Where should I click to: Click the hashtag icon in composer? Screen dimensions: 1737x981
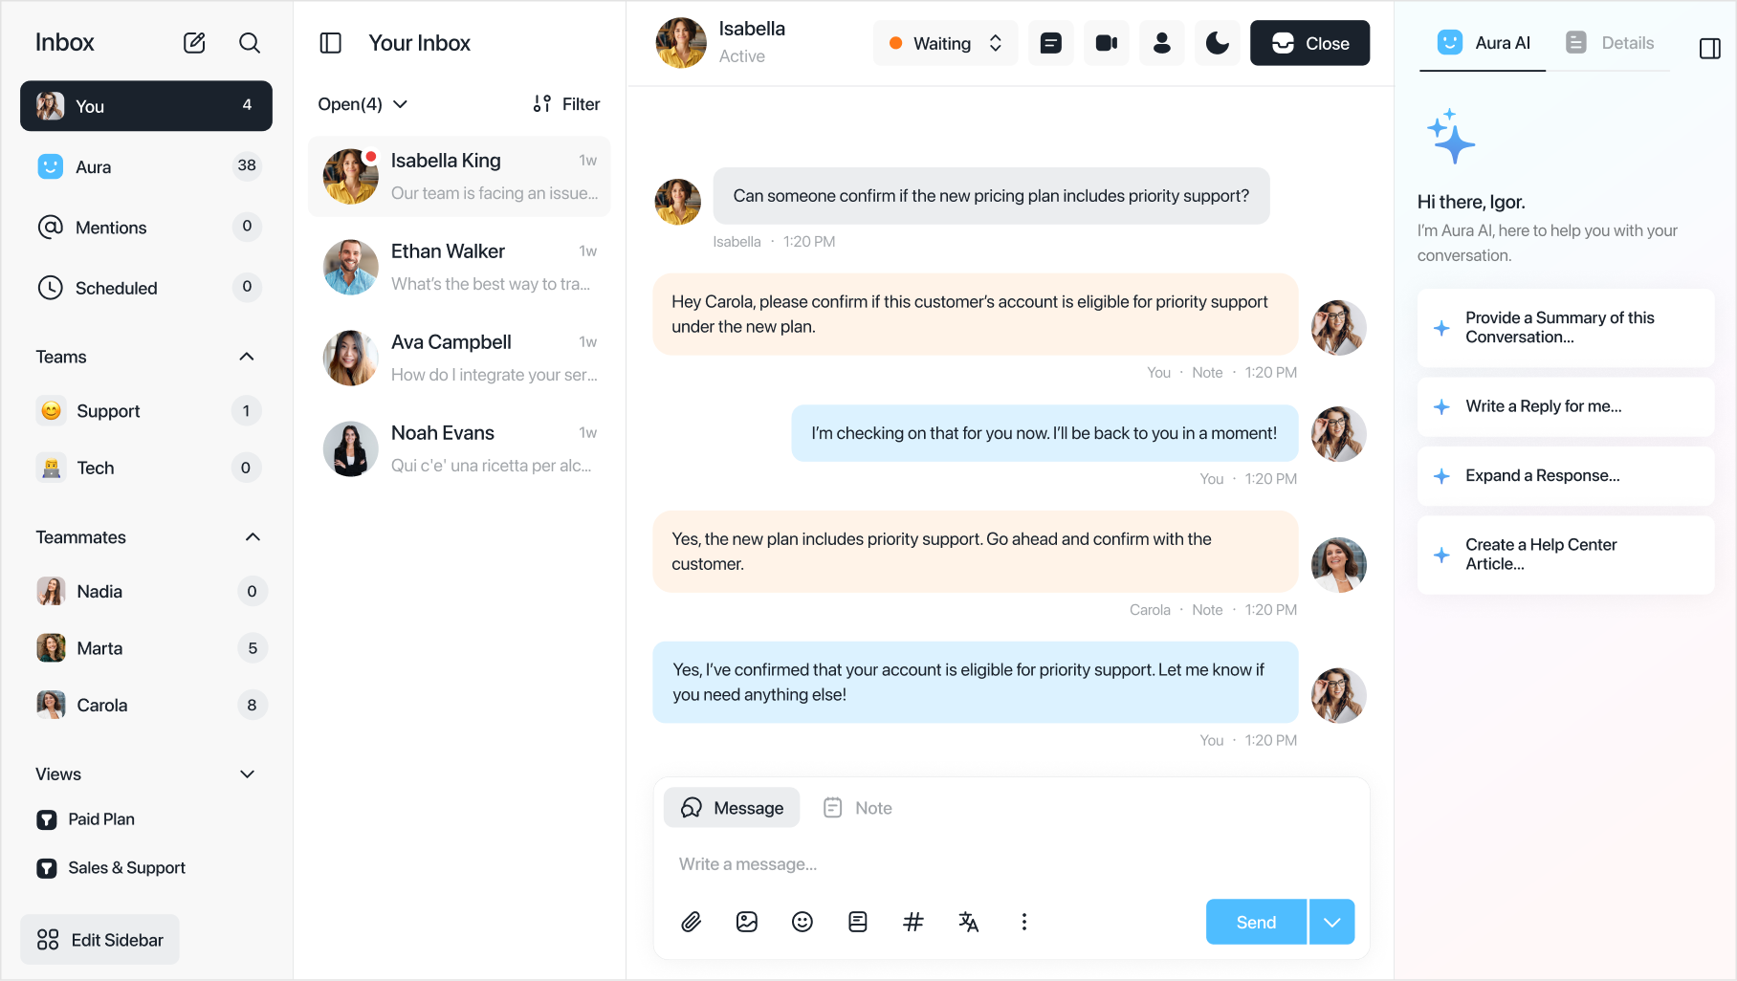tap(913, 922)
